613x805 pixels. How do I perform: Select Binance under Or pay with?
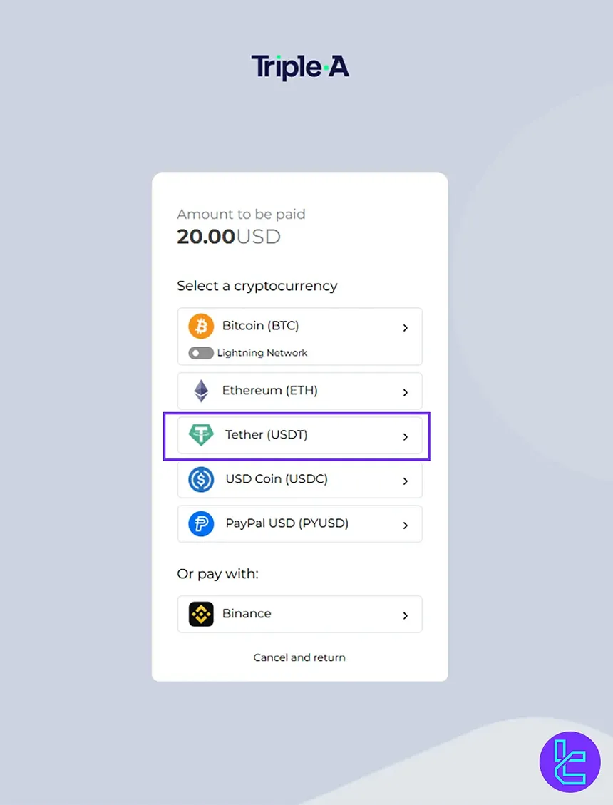coord(299,614)
